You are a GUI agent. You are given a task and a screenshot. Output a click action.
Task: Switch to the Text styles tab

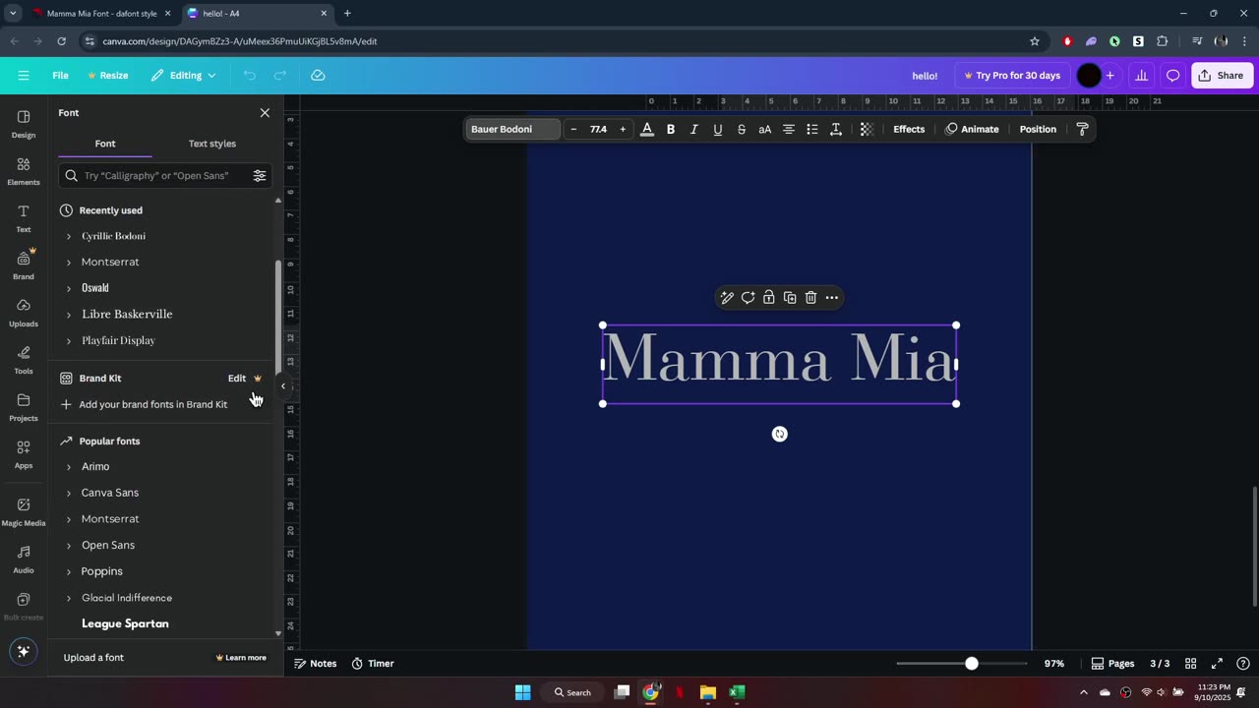212,144
